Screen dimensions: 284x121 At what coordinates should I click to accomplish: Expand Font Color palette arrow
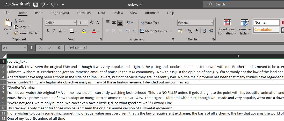point(99,31)
